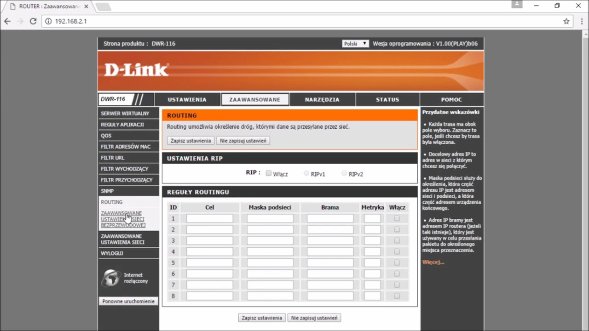This screenshot has height=331, width=589.
Task: Click the top Nie zapisuj ustawień button
Action: (243, 141)
